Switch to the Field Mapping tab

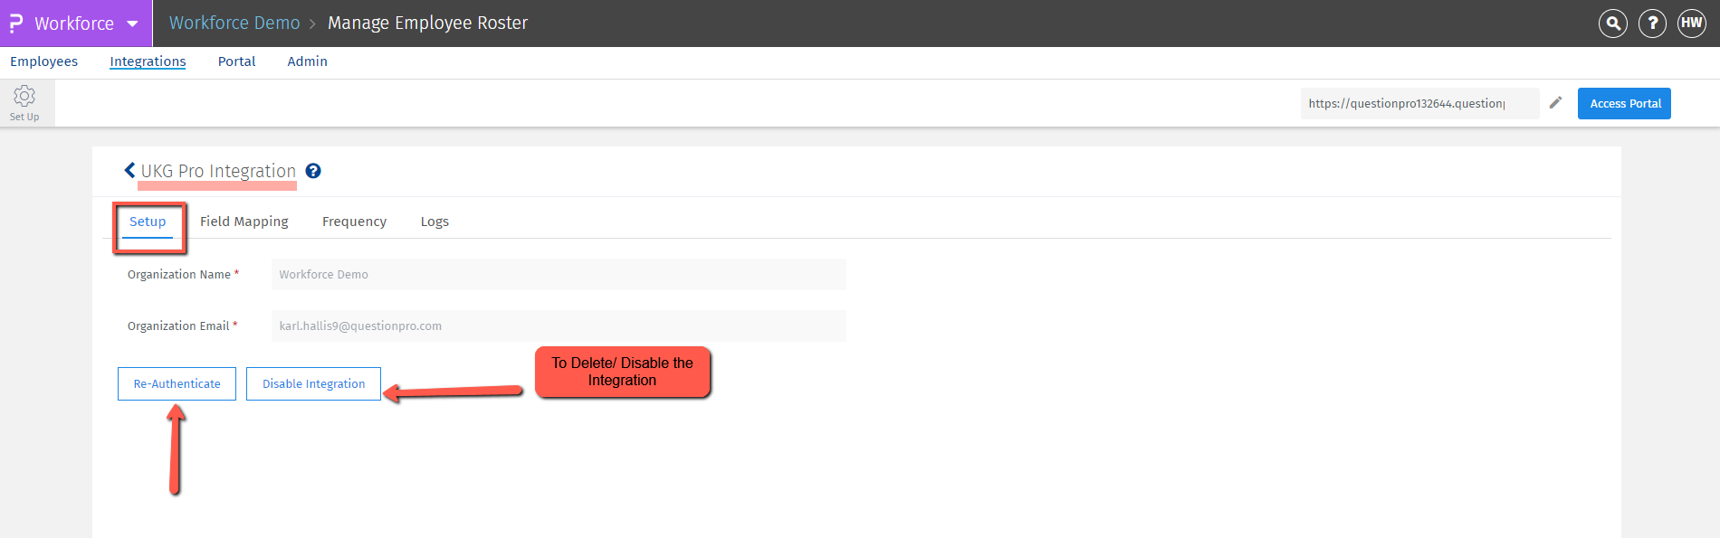click(x=244, y=222)
